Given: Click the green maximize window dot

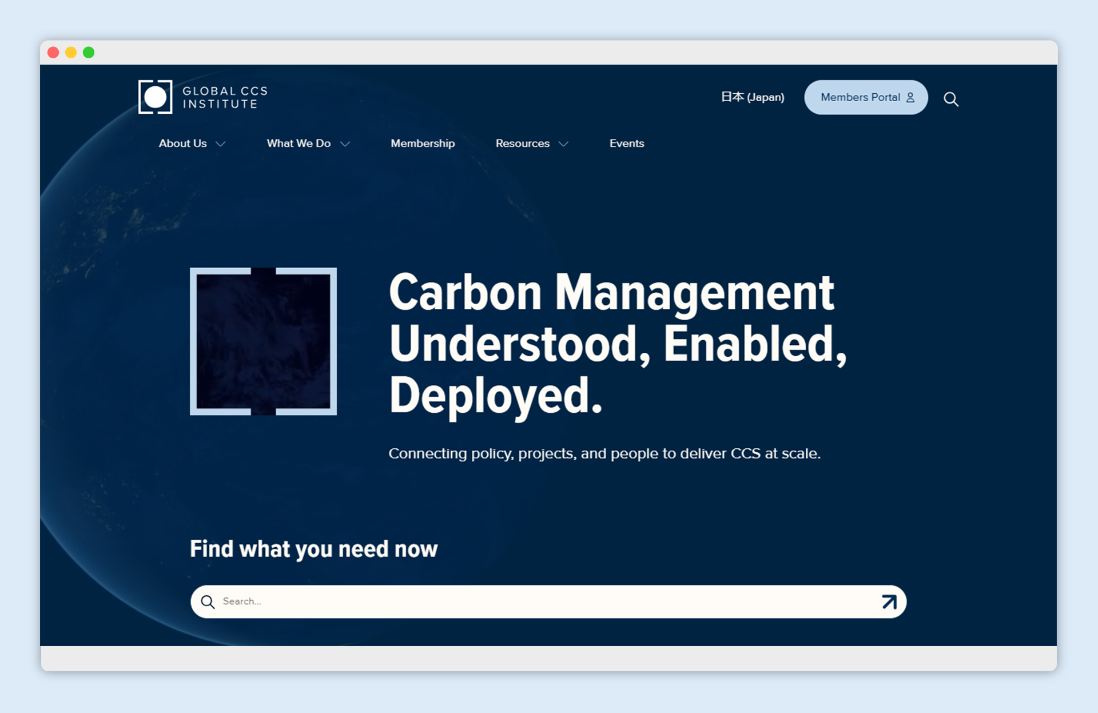Looking at the screenshot, I should coord(89,53).
